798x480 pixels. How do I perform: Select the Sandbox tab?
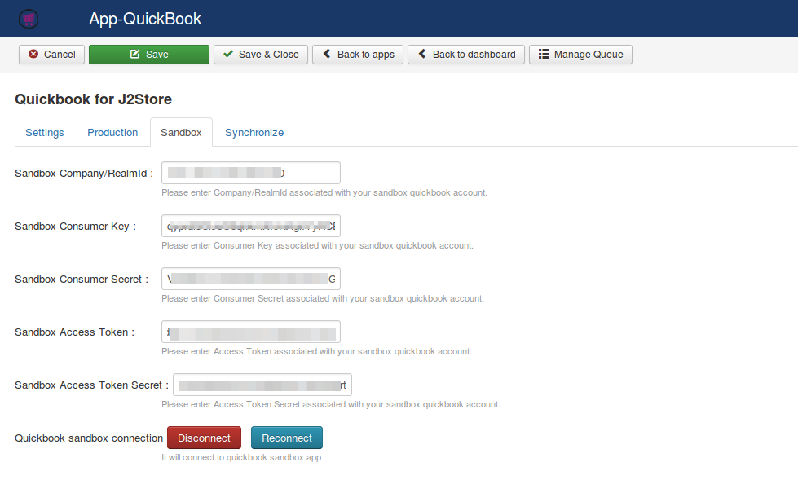coord(181,132)
